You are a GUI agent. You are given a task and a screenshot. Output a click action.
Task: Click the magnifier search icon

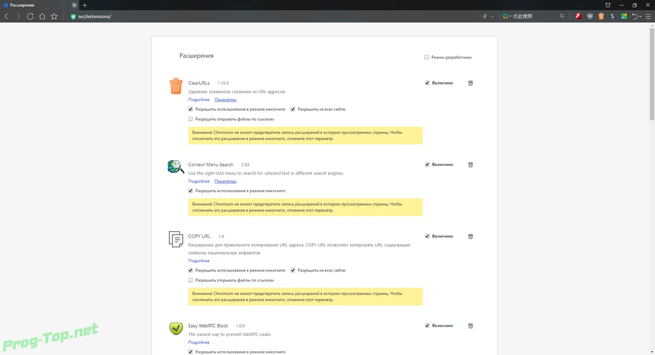click(x=562, y=16)
